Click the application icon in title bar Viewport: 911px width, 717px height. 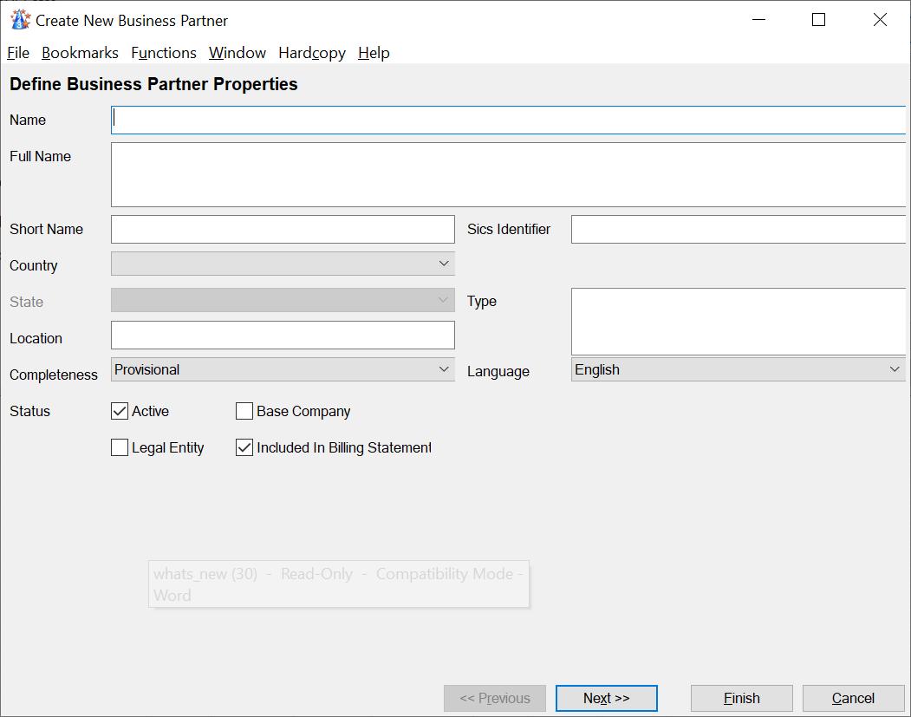(20, 20)
